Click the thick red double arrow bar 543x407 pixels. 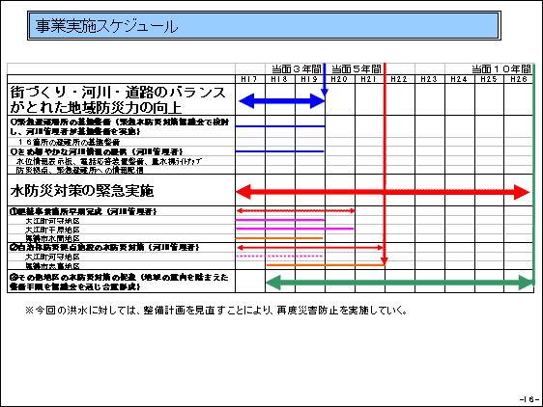coord(383,192)
